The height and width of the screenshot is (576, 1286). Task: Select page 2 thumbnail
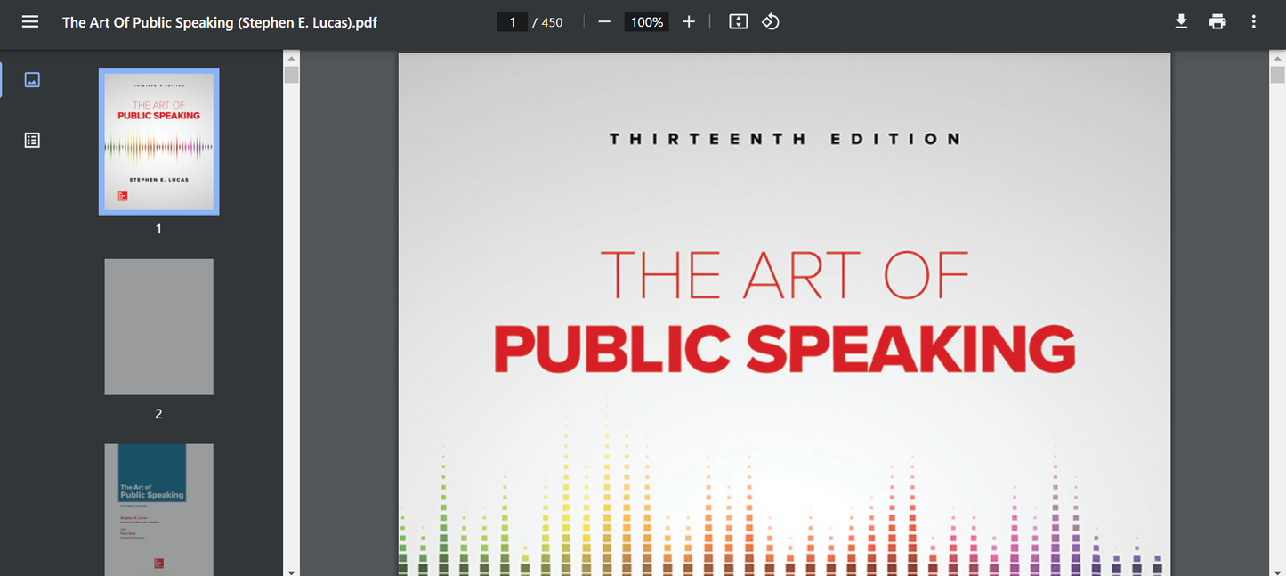click(x=158, y=326)
